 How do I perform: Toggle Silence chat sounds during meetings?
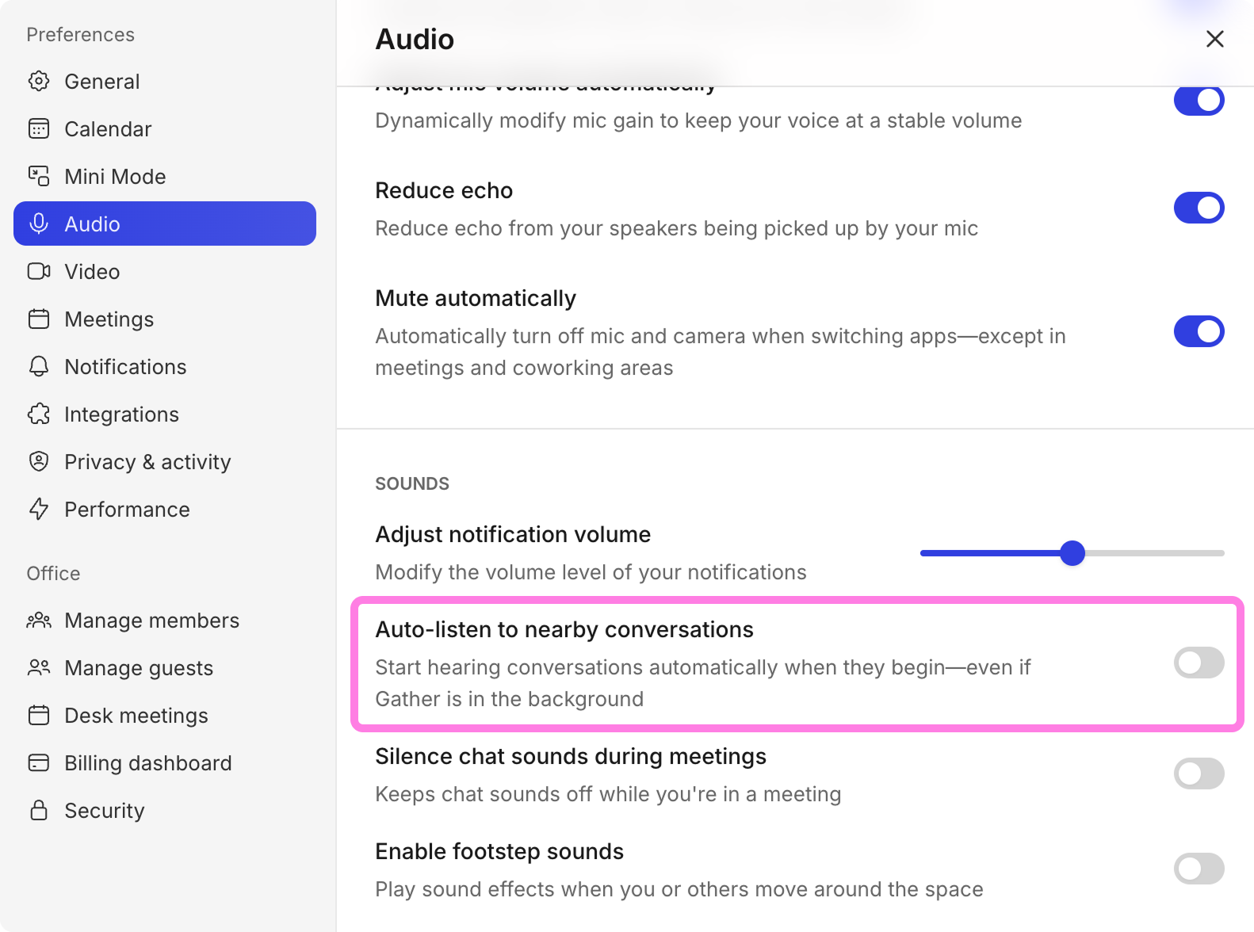click(1199, 773)
